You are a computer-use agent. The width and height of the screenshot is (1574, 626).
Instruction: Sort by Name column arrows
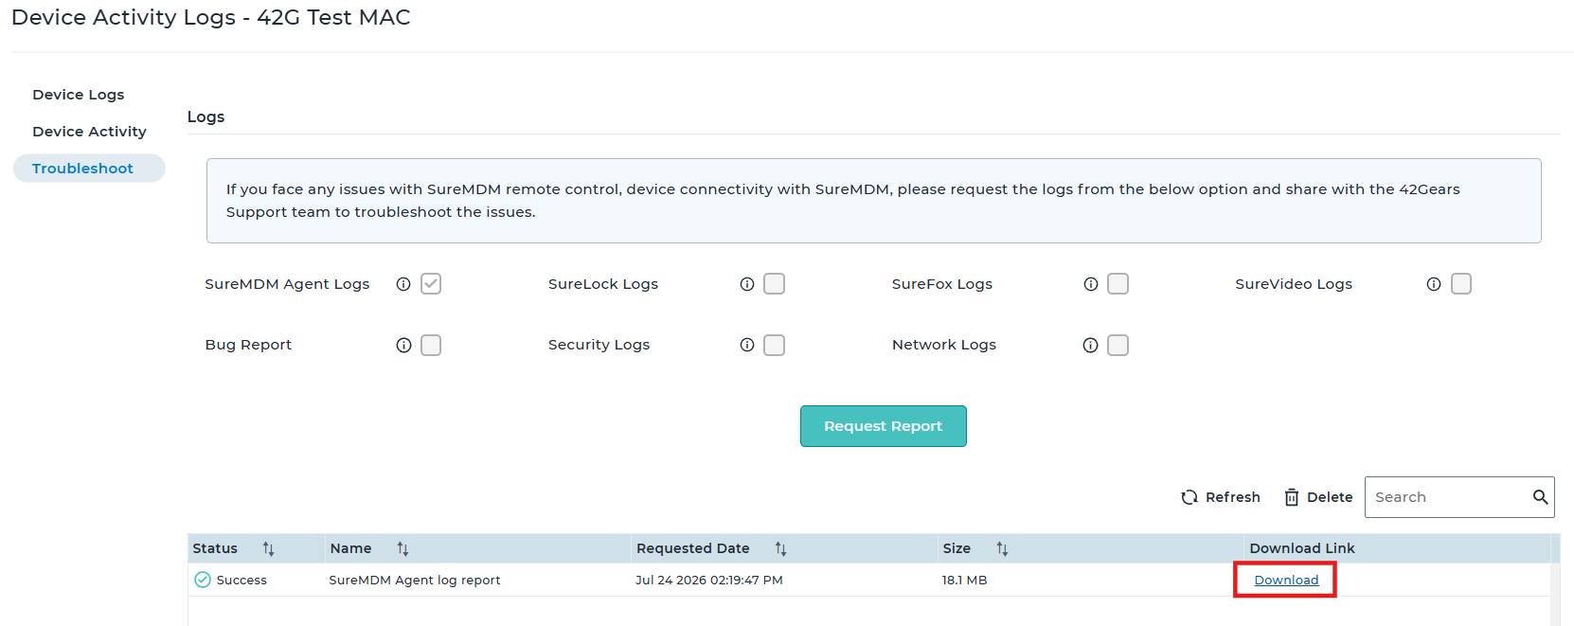[402, 548]
